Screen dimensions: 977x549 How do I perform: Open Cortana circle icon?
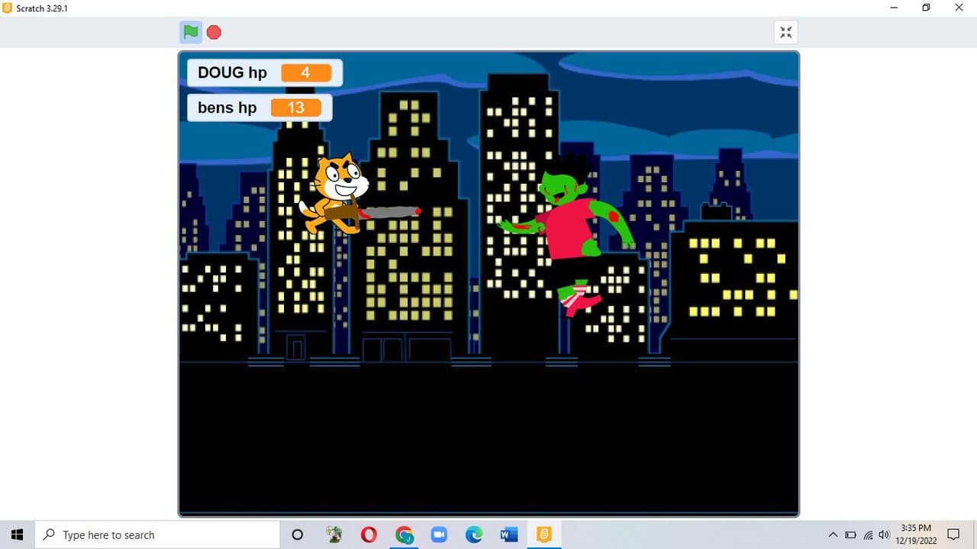pos(298,535)
